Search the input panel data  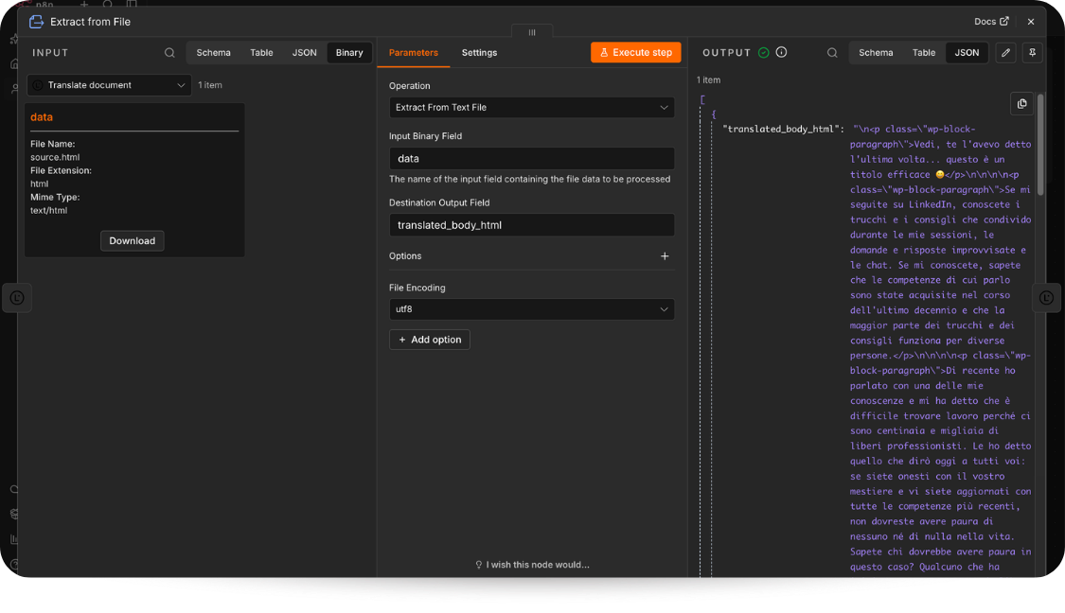pos(169,53)
